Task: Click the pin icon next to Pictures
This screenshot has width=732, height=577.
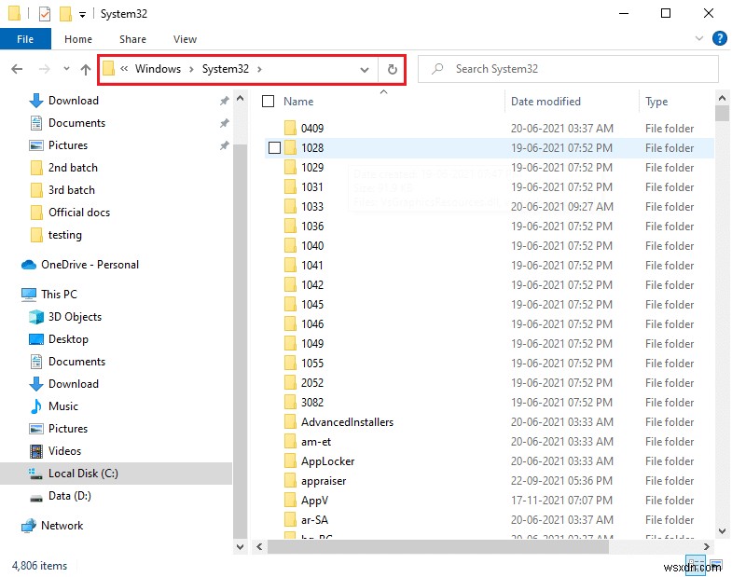Action: point(224,145)
